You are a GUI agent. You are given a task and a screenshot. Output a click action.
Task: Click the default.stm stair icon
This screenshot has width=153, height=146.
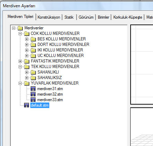27,105
